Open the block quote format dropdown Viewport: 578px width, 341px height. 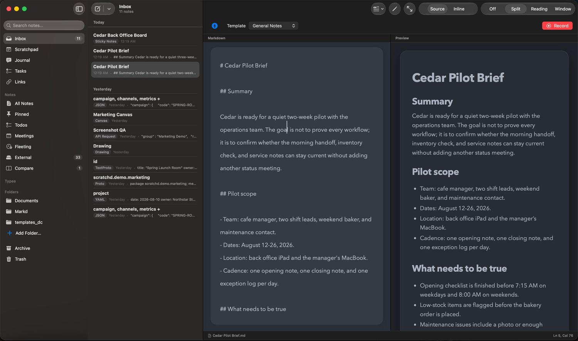[x=378, y=9]
